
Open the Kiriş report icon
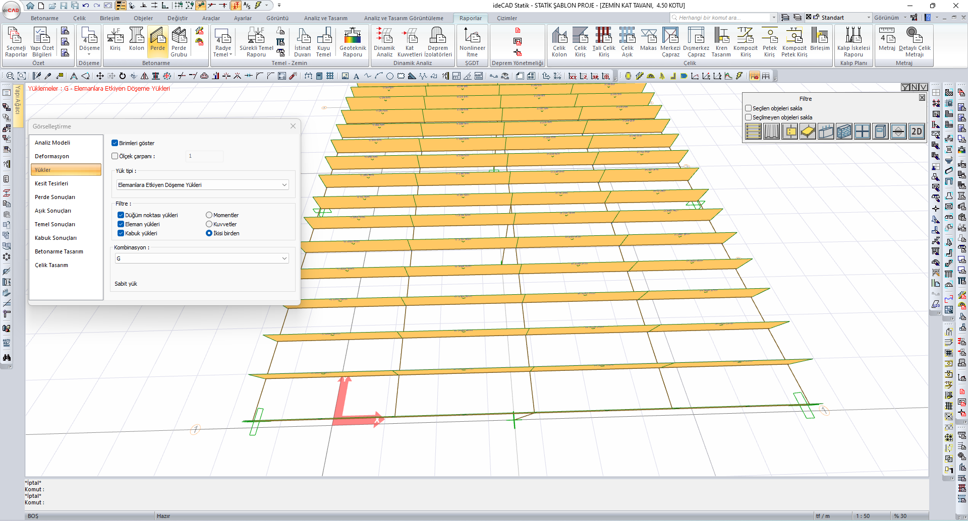coord(115,39)
